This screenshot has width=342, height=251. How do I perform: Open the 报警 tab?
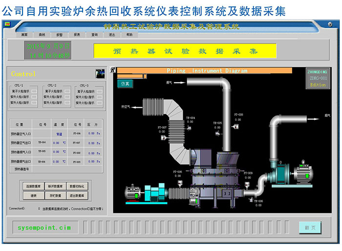click(59, 35)
